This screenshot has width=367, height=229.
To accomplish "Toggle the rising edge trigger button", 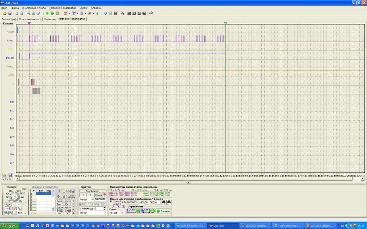I will tap(83, 195).
